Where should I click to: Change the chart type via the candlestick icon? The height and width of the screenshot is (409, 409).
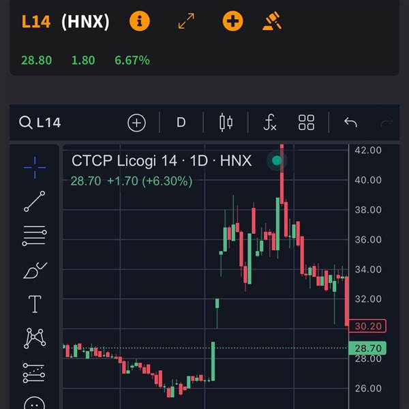226,122
